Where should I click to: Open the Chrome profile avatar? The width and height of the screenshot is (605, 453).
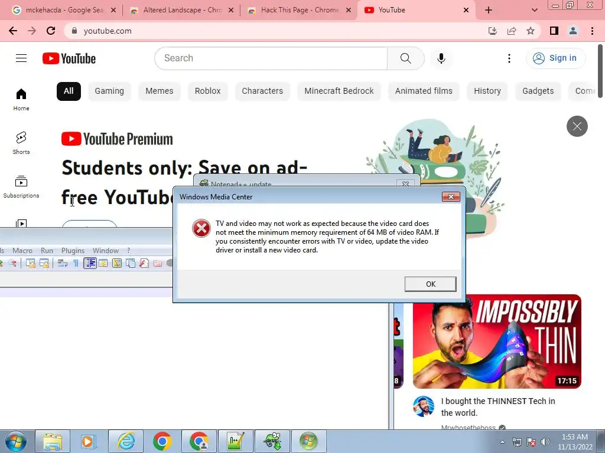[573, 31]
